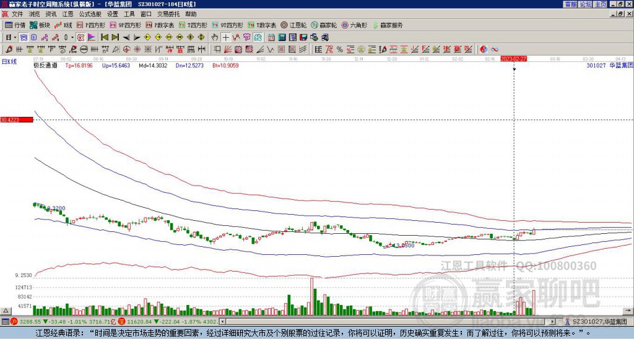Open the 江恩 menu
634x339 pixels.
point(67,14)
